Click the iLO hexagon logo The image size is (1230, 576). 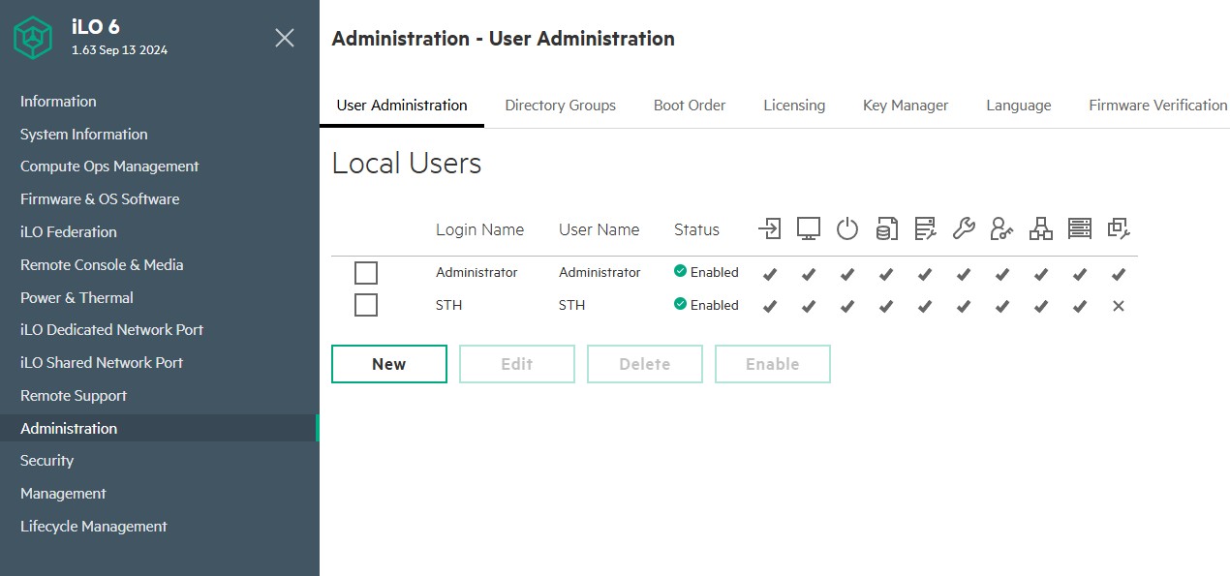pos(35,38)
